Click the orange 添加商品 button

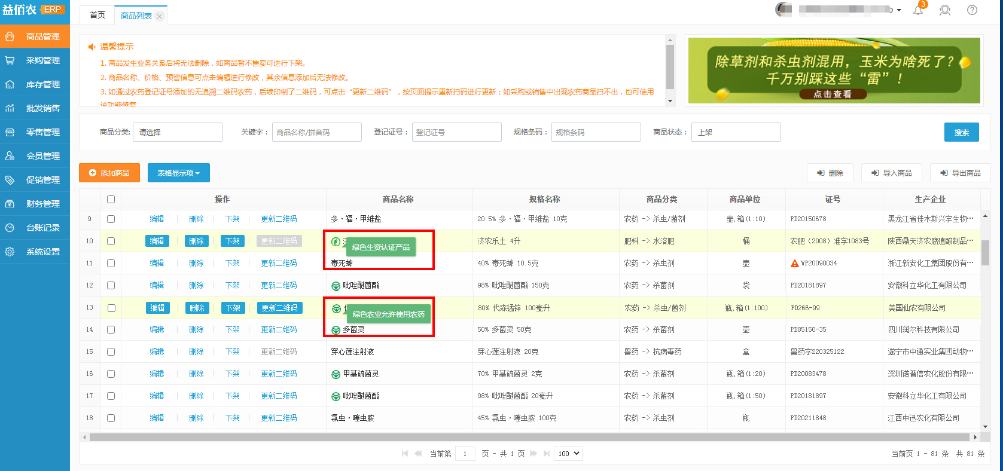coord(109,173)
